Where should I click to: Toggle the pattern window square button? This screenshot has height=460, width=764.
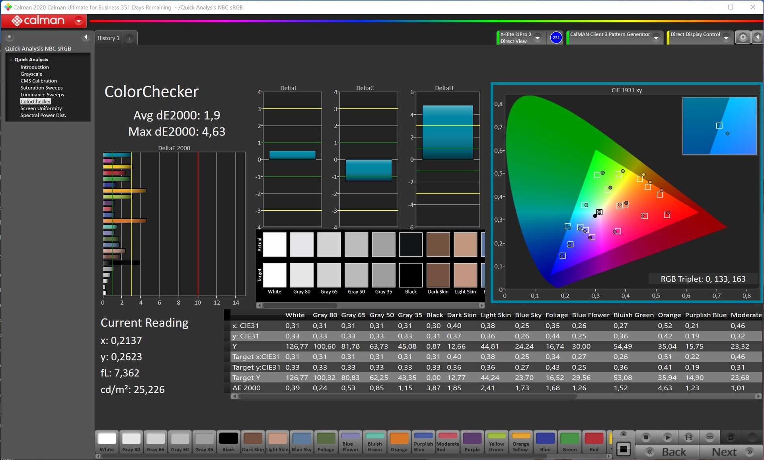(623, 450)
